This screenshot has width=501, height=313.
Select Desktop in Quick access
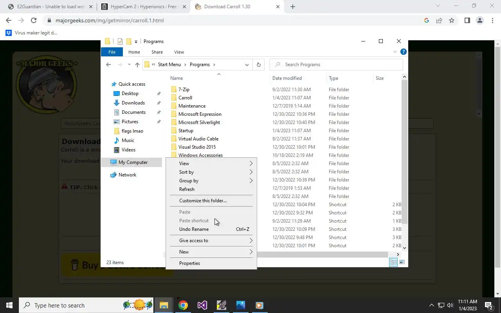[130, 94]
